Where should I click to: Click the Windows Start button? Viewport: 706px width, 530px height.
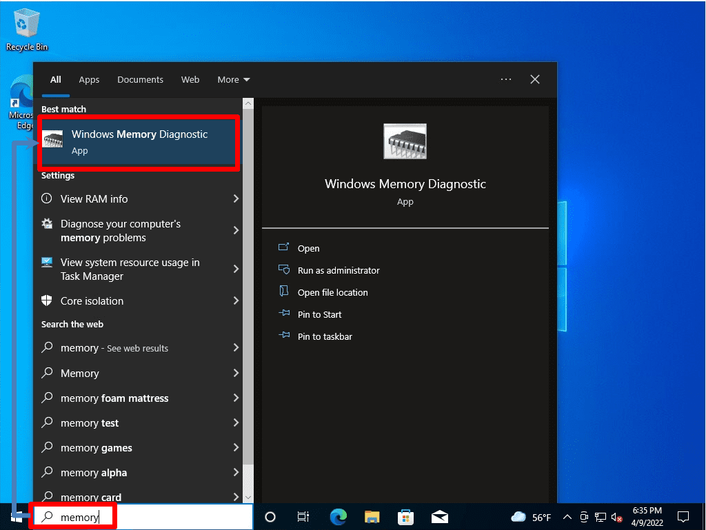point(17,518)
